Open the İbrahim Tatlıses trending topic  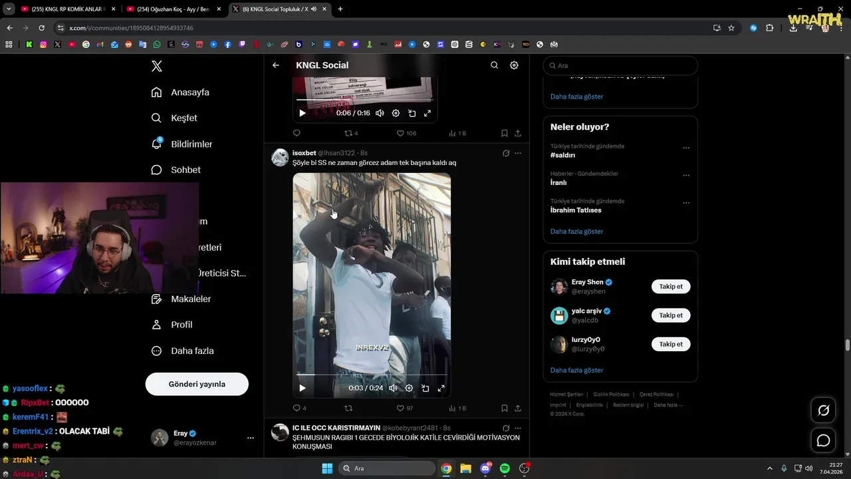coord(576,210)
